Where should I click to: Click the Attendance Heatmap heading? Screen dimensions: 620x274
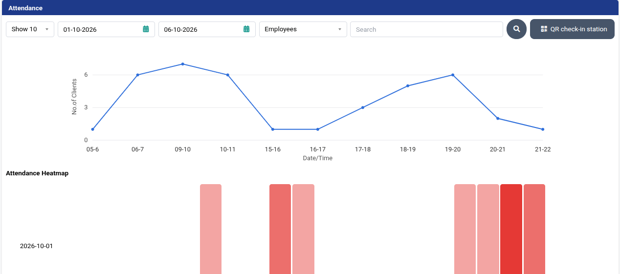[x=37, y=173]
